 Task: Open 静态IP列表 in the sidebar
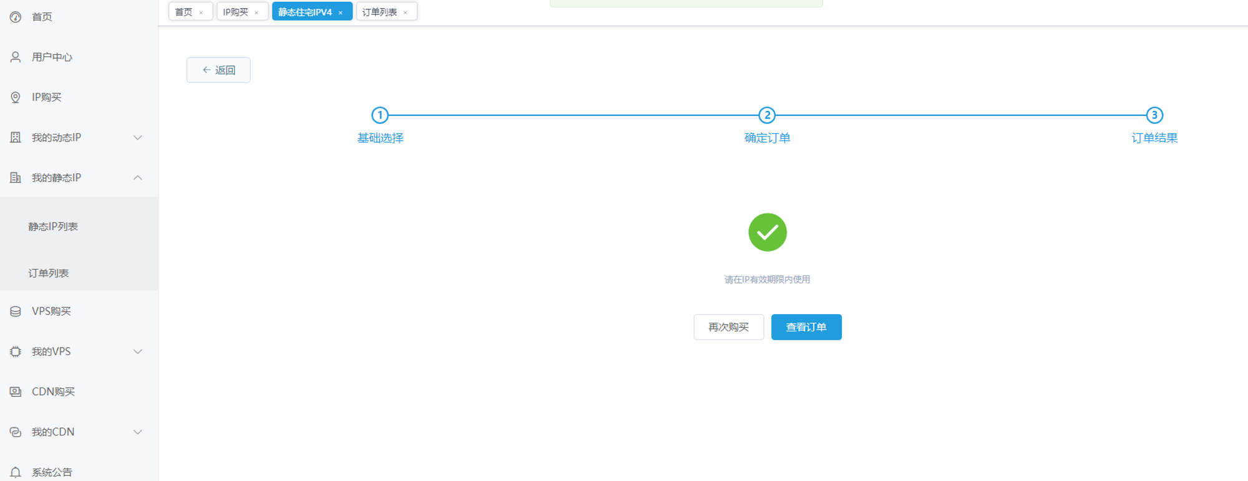tap(53, 227)
